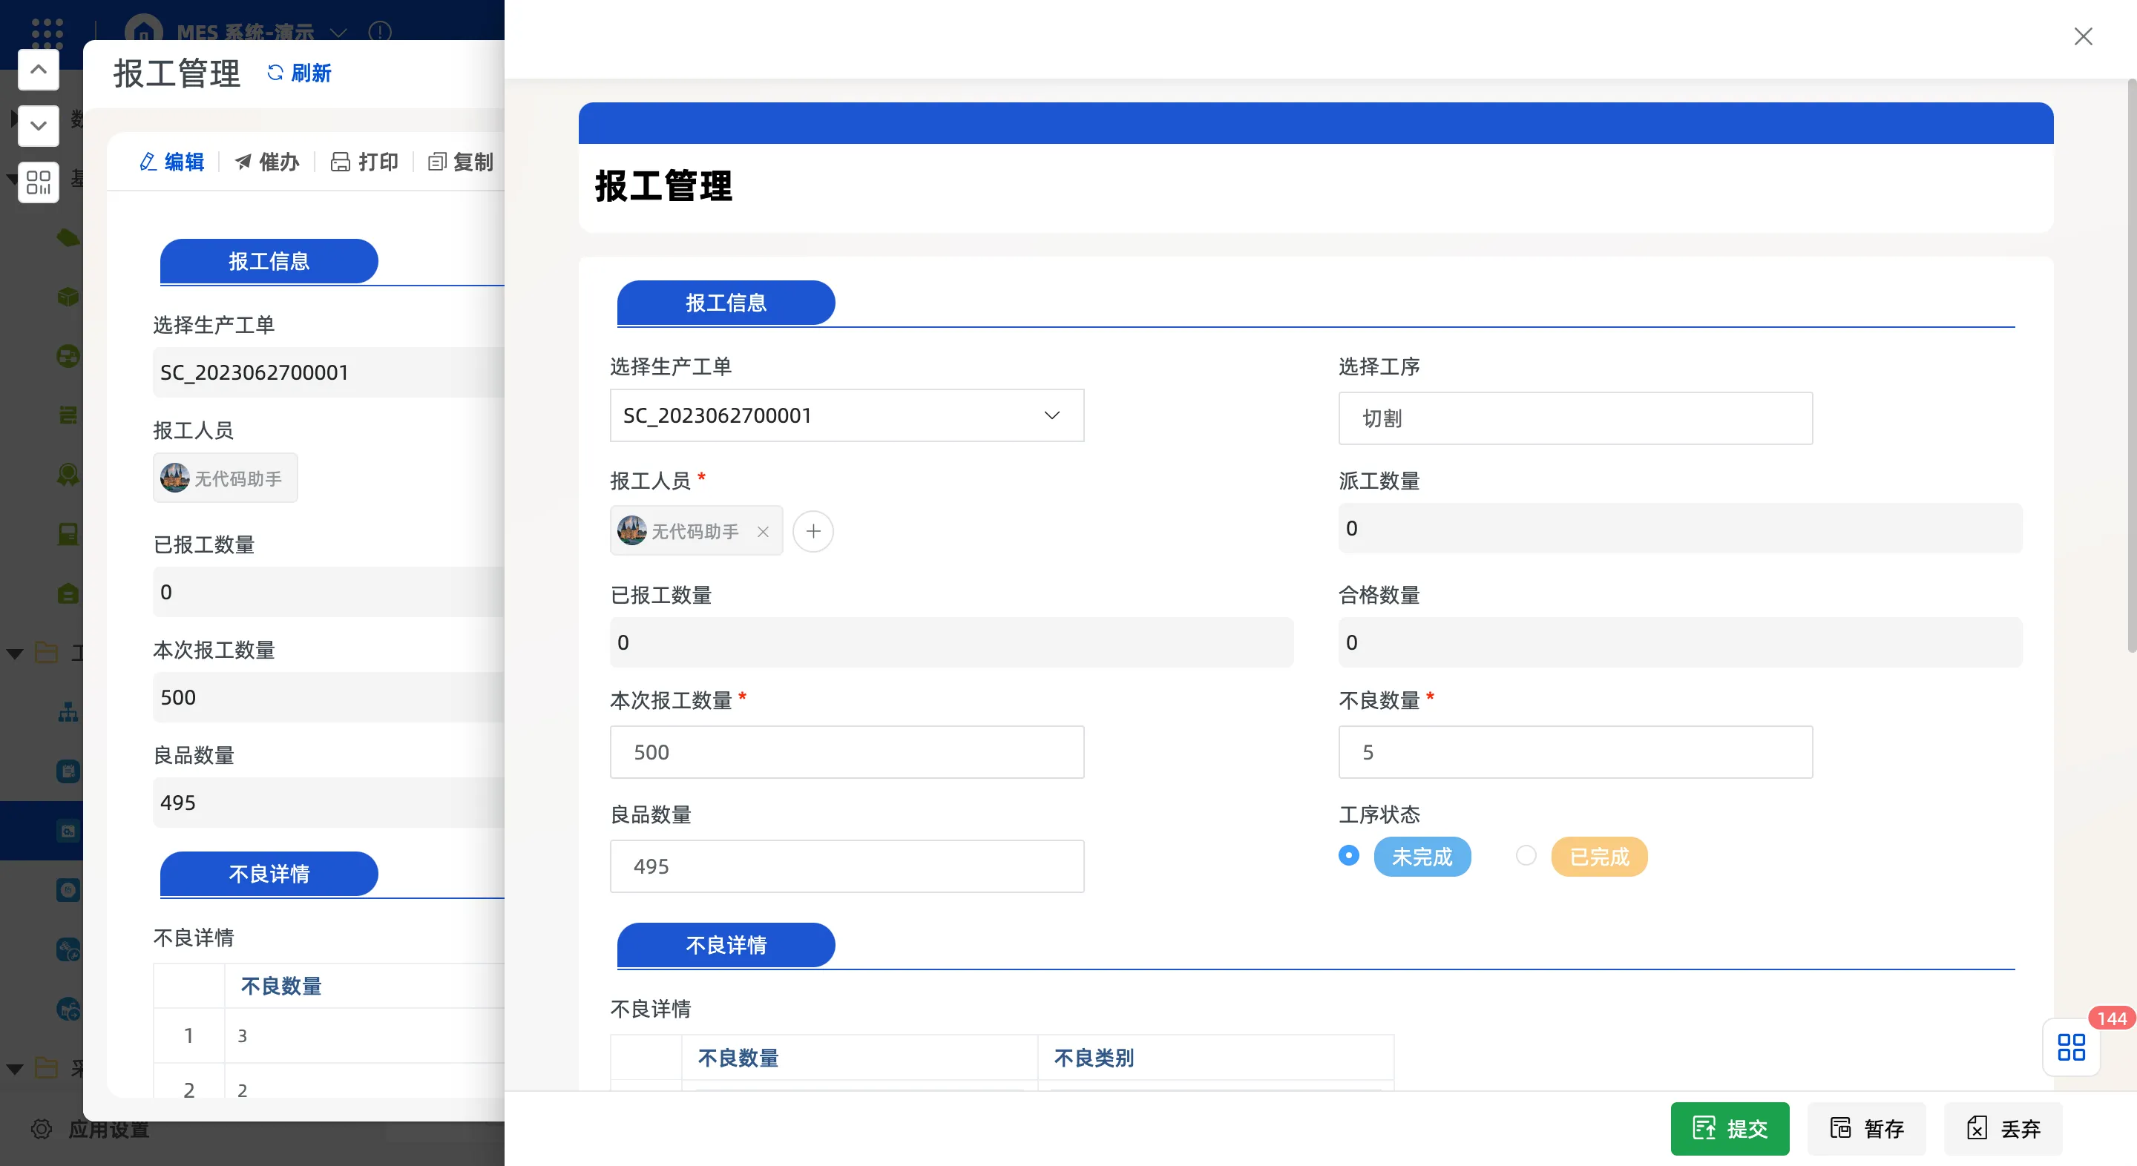Viewport: 2137px width, 1166px height.
Task: Click the 打印 printer icon
Action: tap(339, 162)
